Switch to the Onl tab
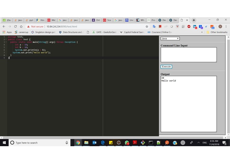This screenshot has height=163, width=230. (96, 20)
